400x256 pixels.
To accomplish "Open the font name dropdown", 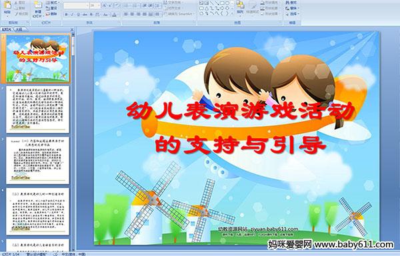I will pos(76,5).
